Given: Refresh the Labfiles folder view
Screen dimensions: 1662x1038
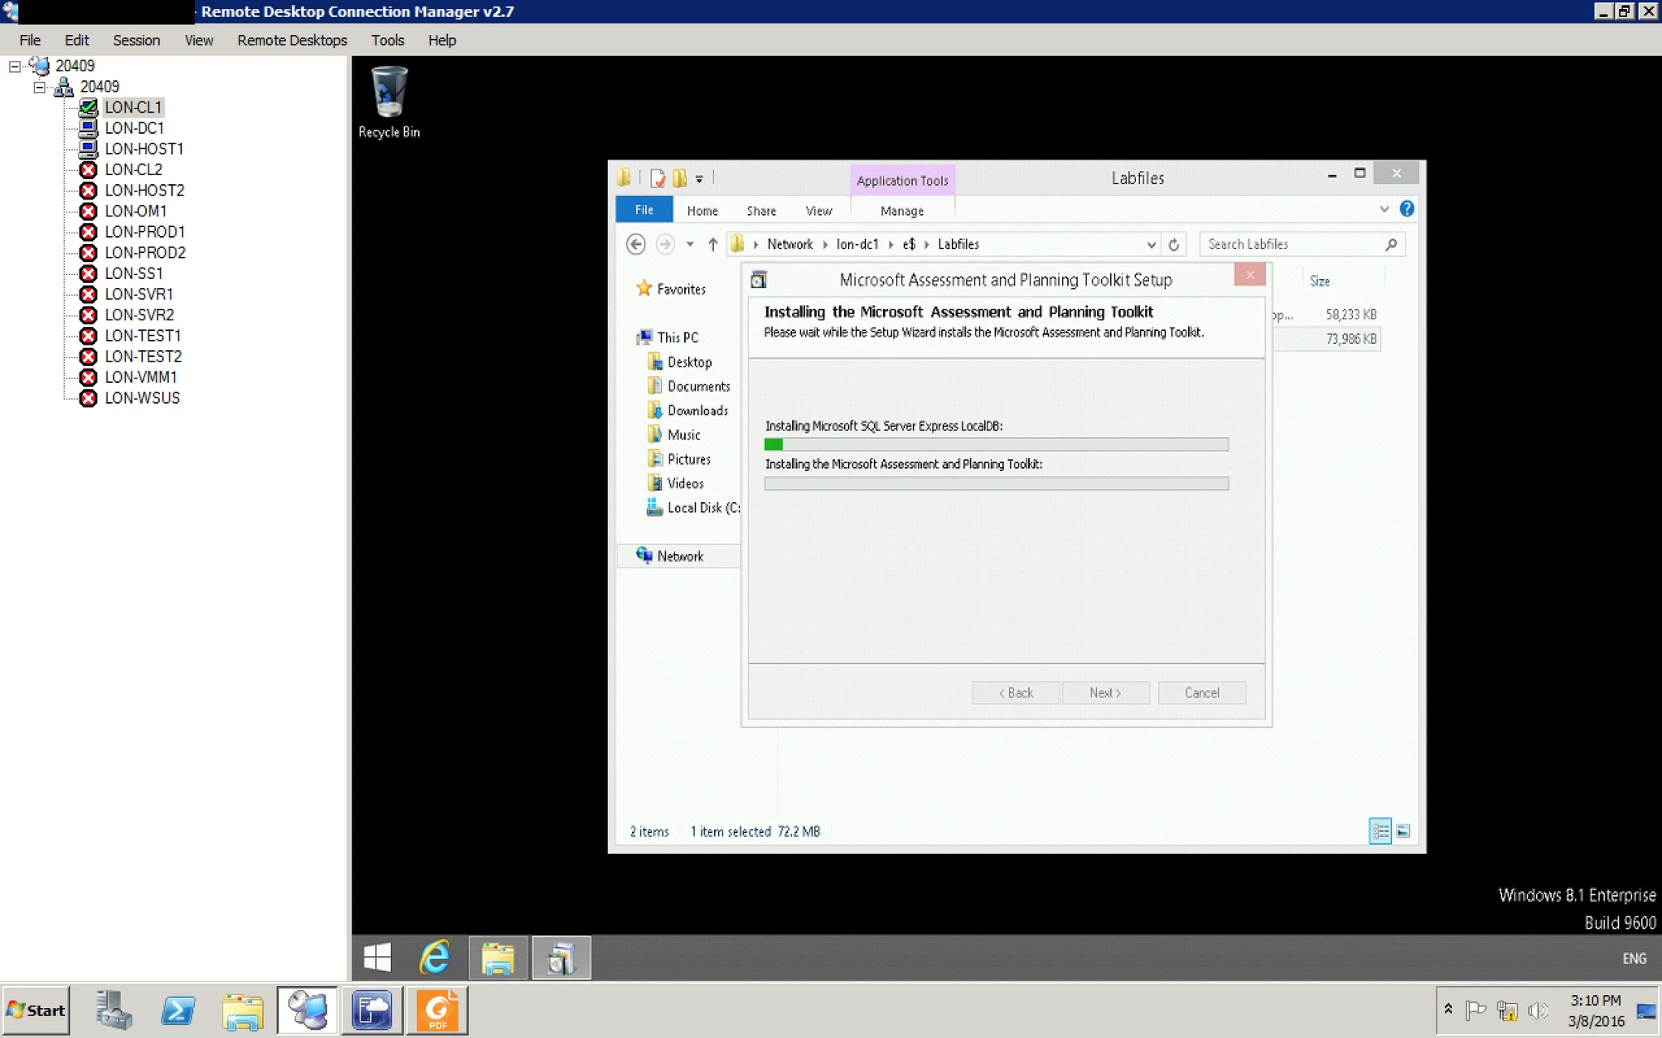Looking at the screenshot, I should (1173, 245).
